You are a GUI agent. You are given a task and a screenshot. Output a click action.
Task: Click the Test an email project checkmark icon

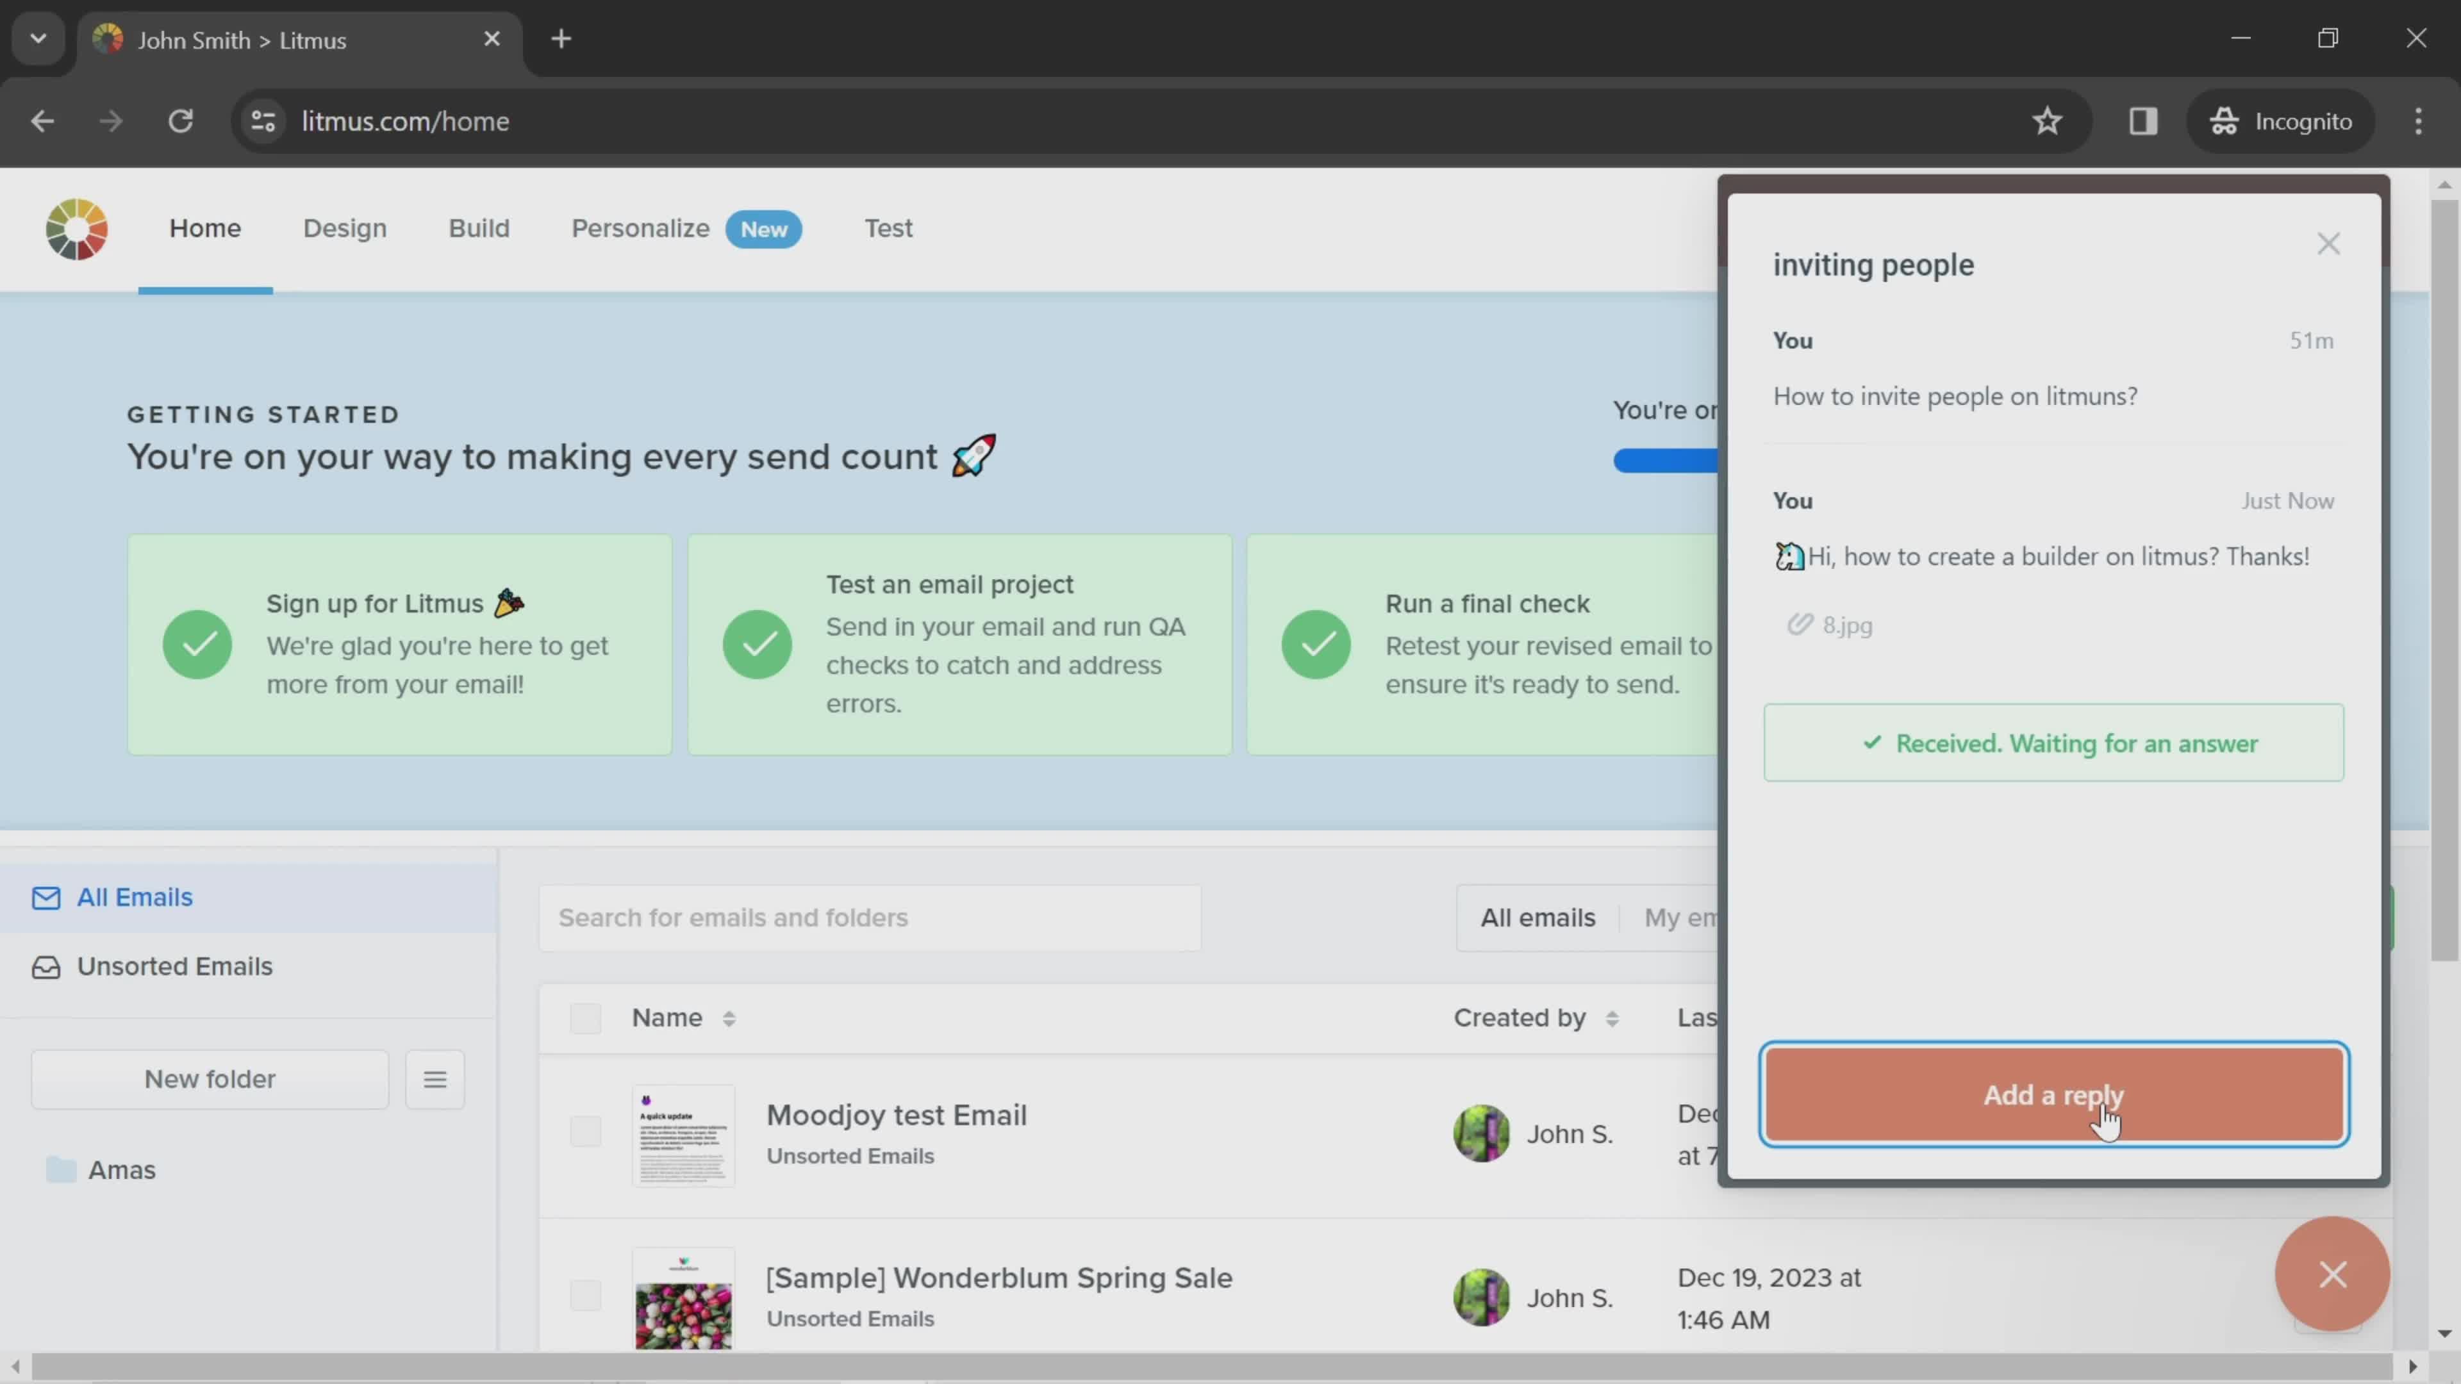757,645
